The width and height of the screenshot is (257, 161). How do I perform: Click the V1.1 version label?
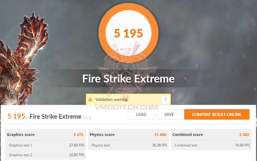(87, 118)
